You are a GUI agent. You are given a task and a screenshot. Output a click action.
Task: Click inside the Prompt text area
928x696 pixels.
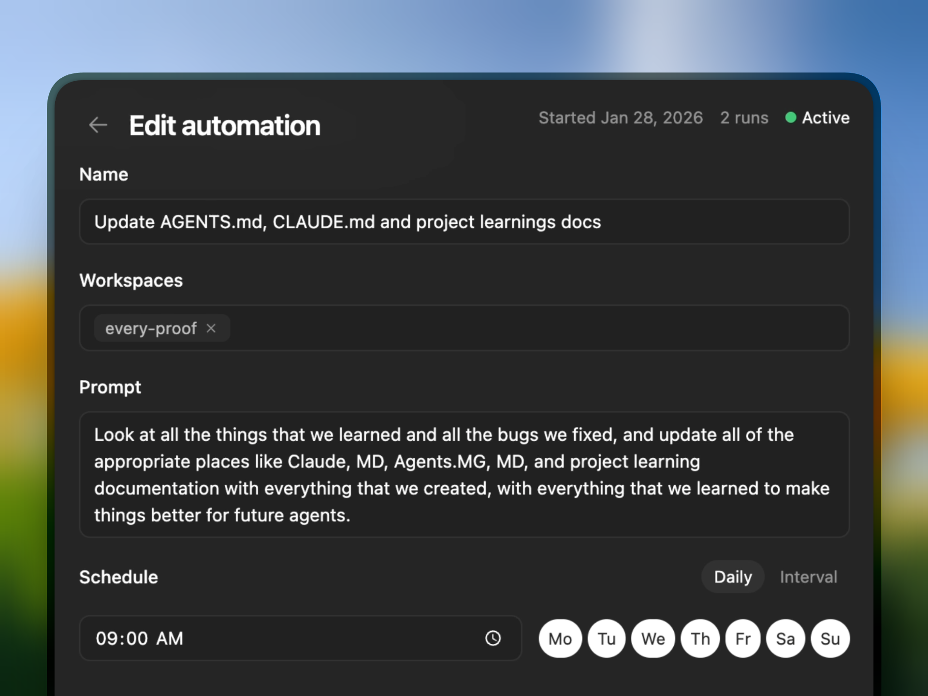click(464, 475)
